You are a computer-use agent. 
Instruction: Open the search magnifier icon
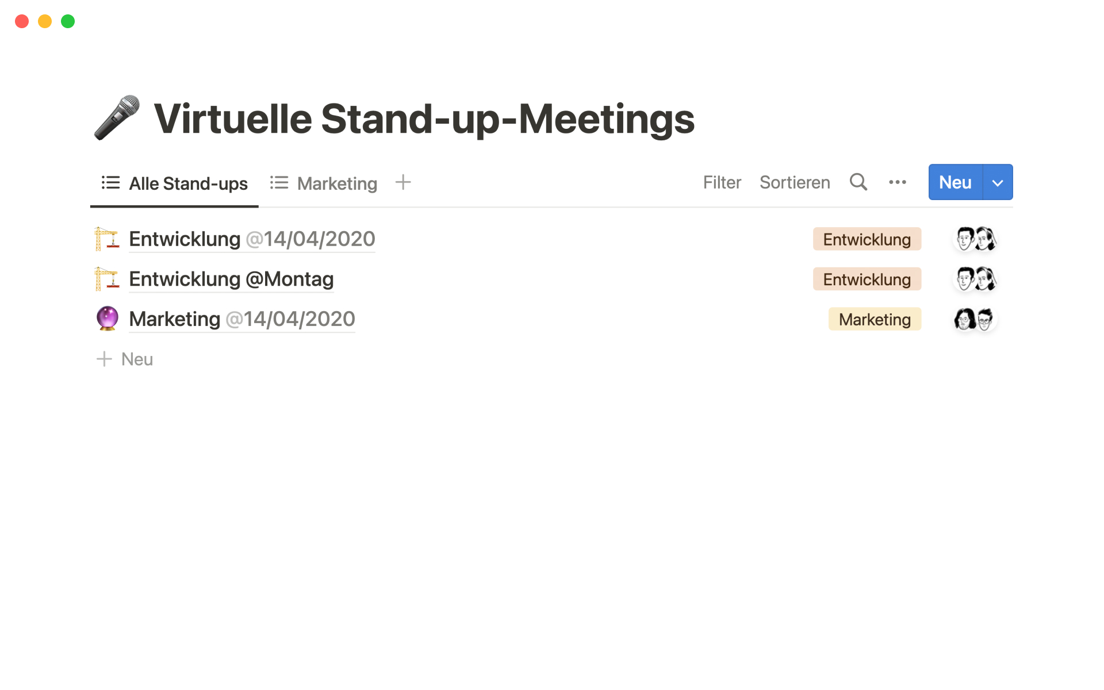pos(858,182)
